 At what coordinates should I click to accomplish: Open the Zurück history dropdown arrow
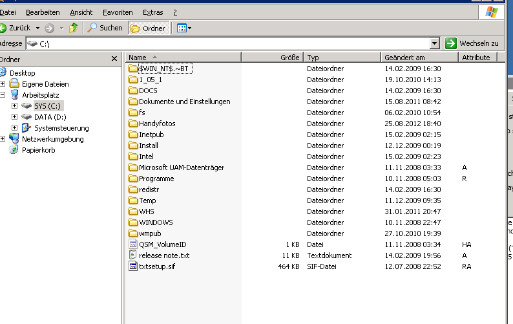pos(38,28)
